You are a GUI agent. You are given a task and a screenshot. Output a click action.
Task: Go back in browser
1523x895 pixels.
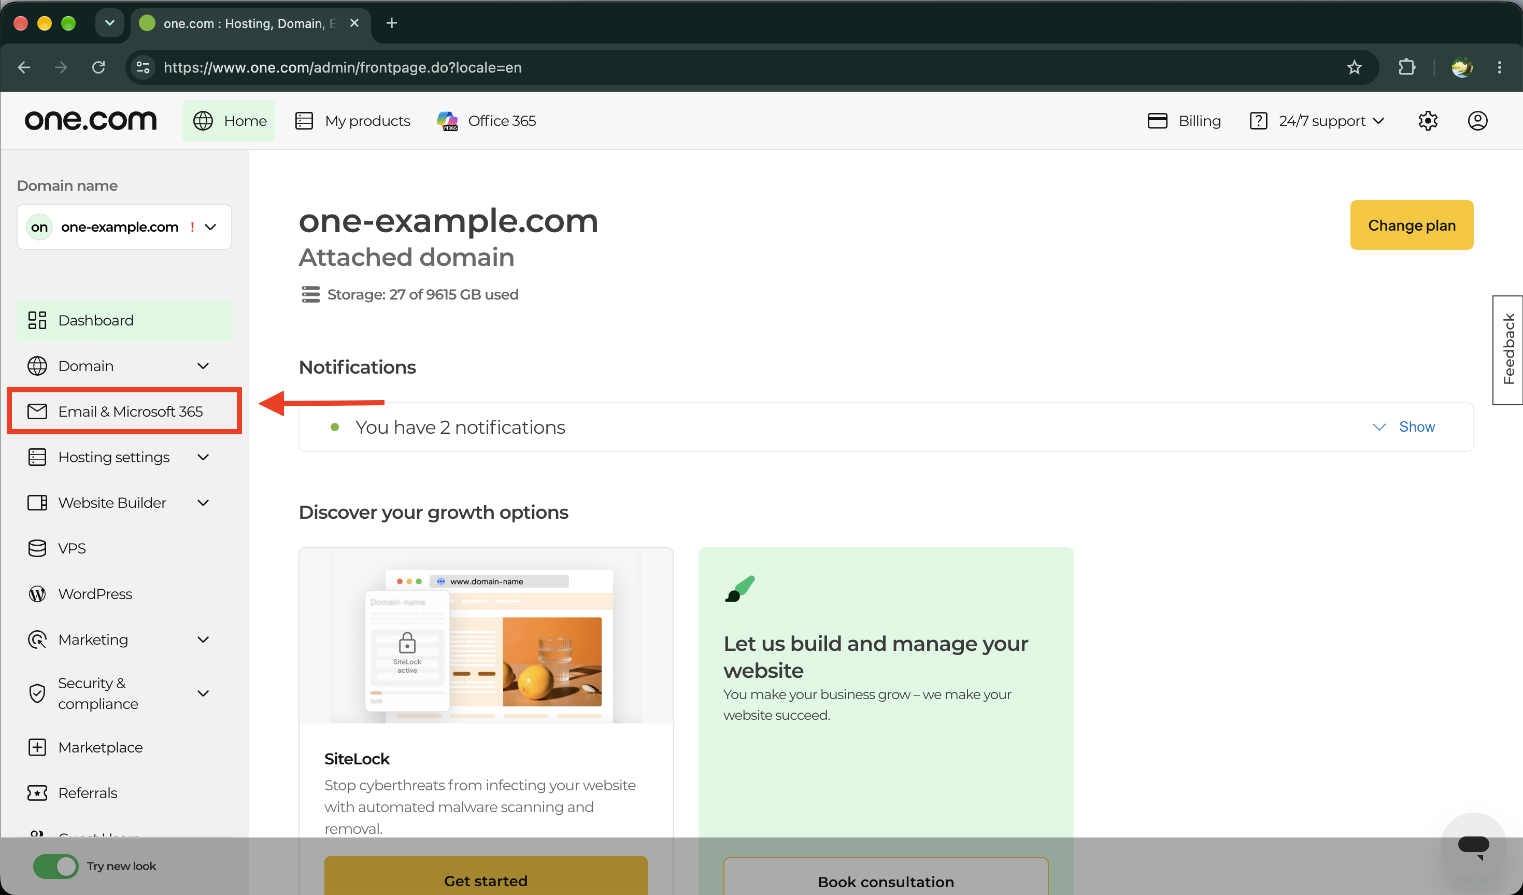[24, 68]
